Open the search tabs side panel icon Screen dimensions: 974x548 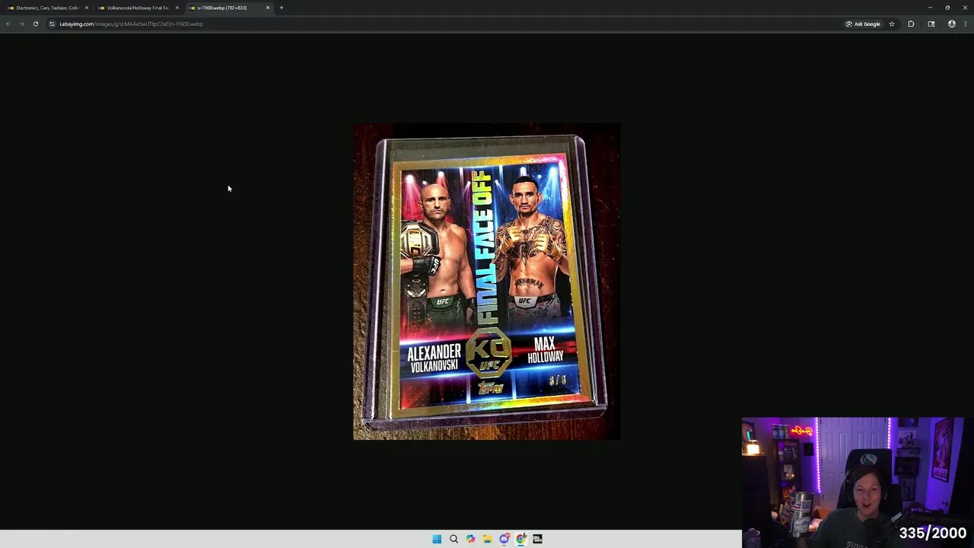(x=931, y=24)
